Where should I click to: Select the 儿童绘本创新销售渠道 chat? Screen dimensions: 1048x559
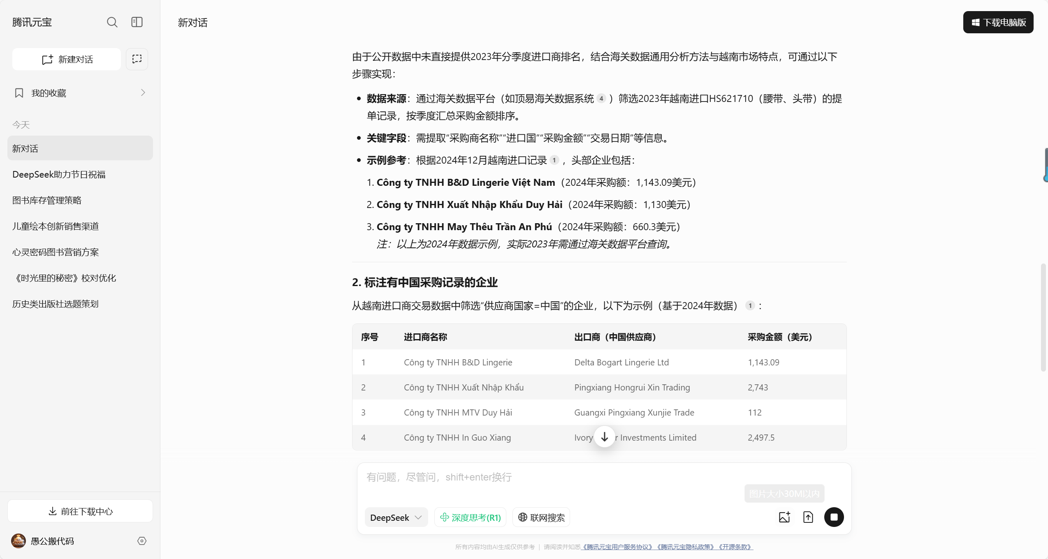coord(56,226)
